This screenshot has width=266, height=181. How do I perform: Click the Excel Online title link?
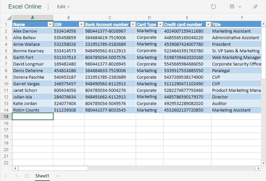coord(25,7)
